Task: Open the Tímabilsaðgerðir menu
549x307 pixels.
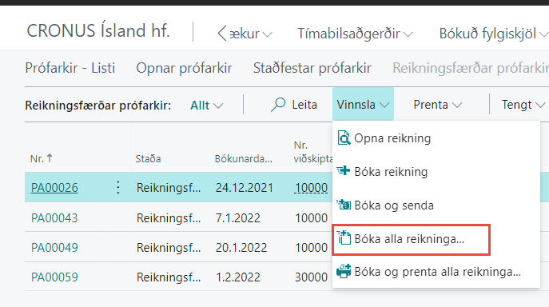Action: click(355, 34)
